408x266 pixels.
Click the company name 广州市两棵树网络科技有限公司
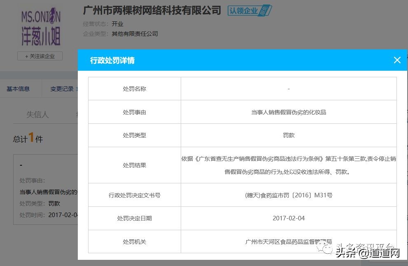tap(150, 10)
